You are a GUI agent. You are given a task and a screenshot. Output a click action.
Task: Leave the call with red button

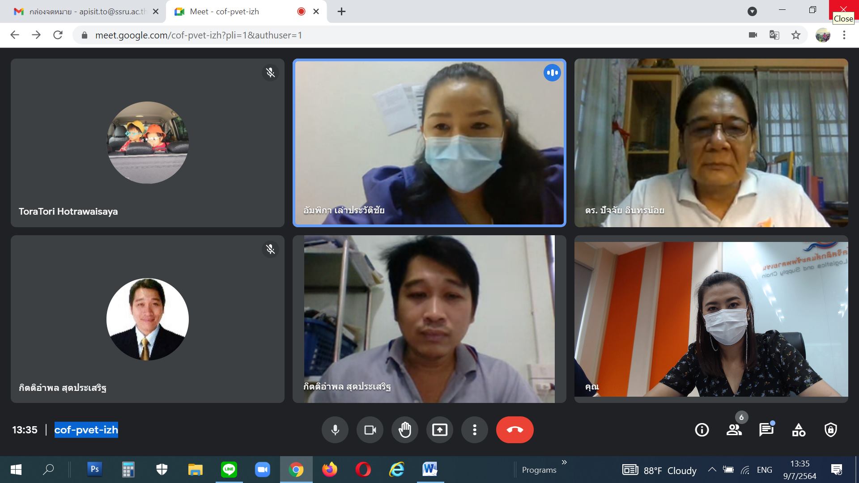point(515,430)
